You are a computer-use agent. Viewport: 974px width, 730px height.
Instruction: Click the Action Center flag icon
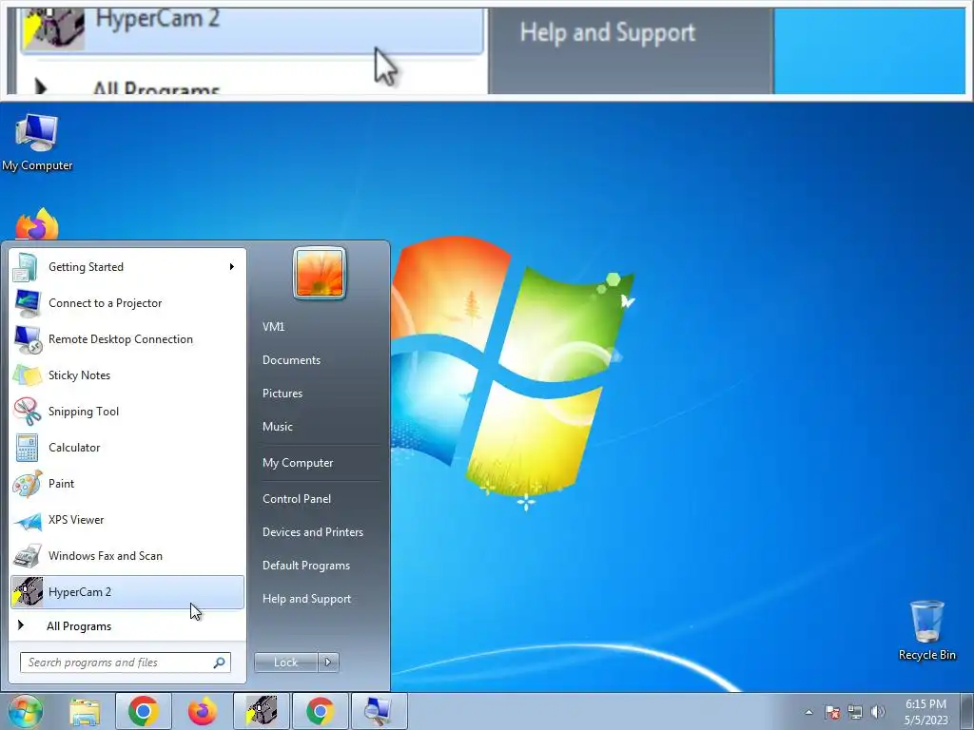[x=831, y=712]
